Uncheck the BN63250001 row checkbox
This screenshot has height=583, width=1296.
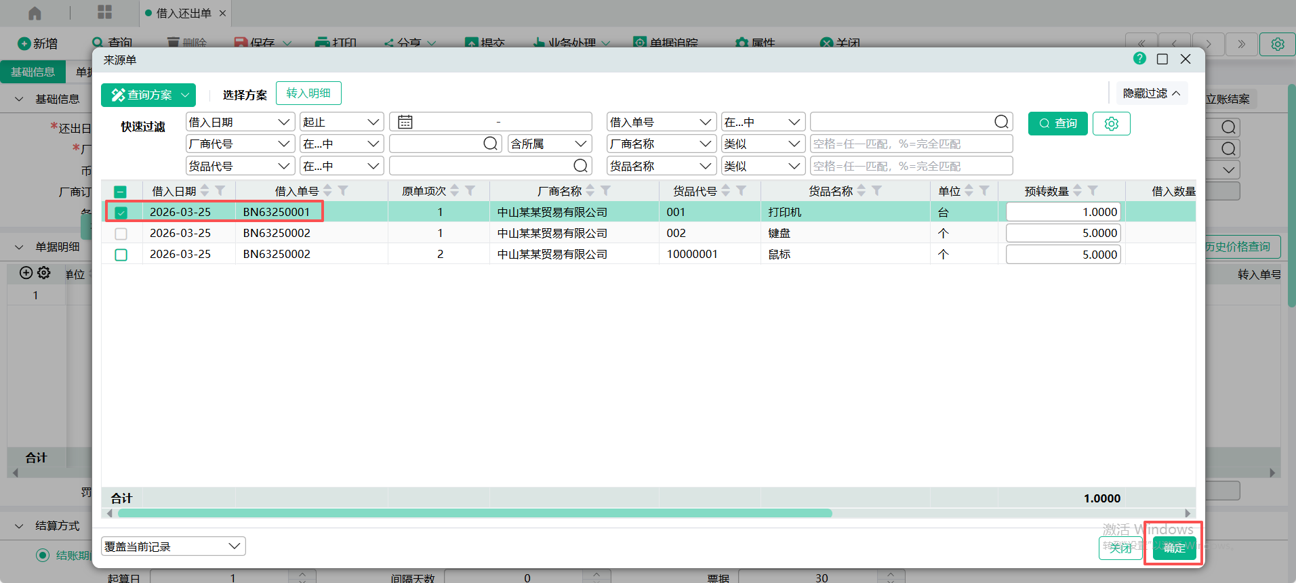tap(121, 213)
